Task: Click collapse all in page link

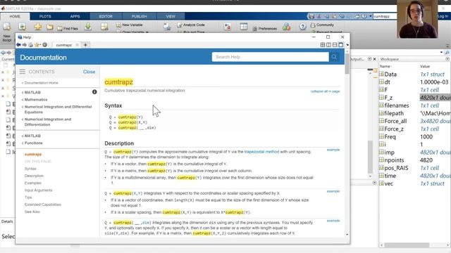Action: (325, 91)
